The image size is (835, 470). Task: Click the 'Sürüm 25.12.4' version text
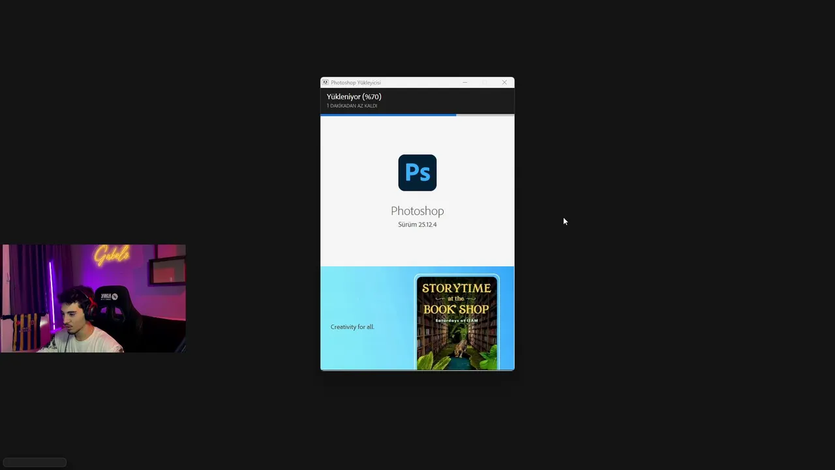pyautogui.click(x=417, y=225)
